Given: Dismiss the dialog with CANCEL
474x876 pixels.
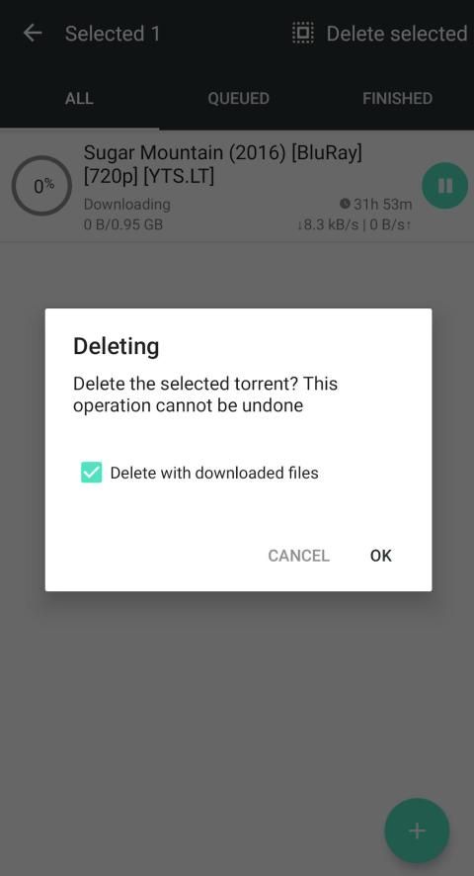Looking at the screenshot, I should coord(298,556).
